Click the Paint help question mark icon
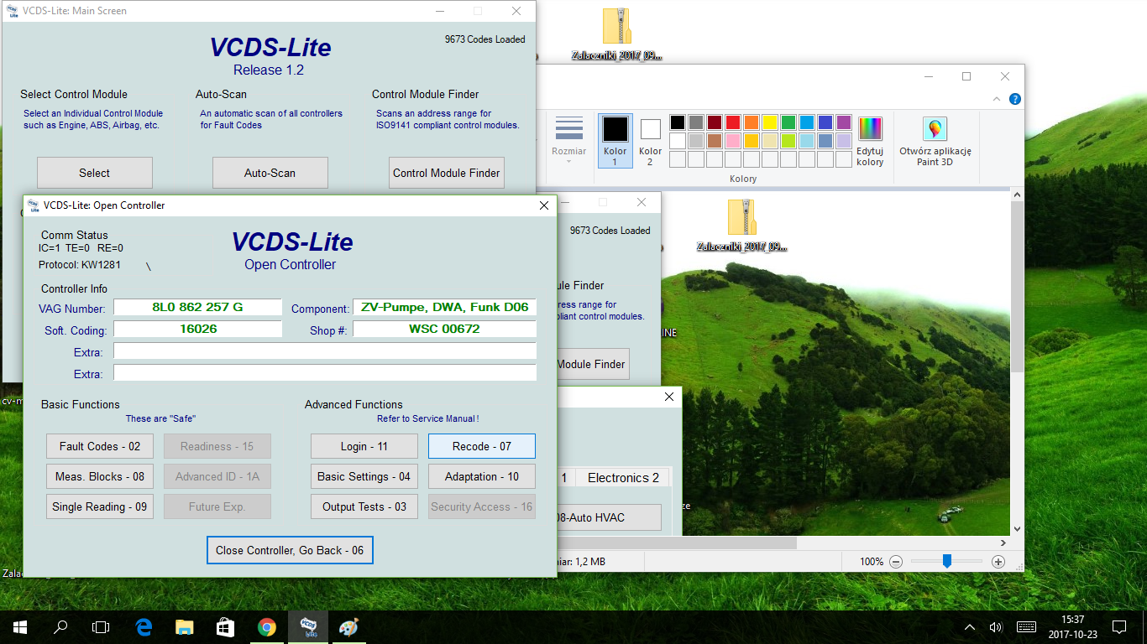1147x644 pixels. coord(1014,99)
